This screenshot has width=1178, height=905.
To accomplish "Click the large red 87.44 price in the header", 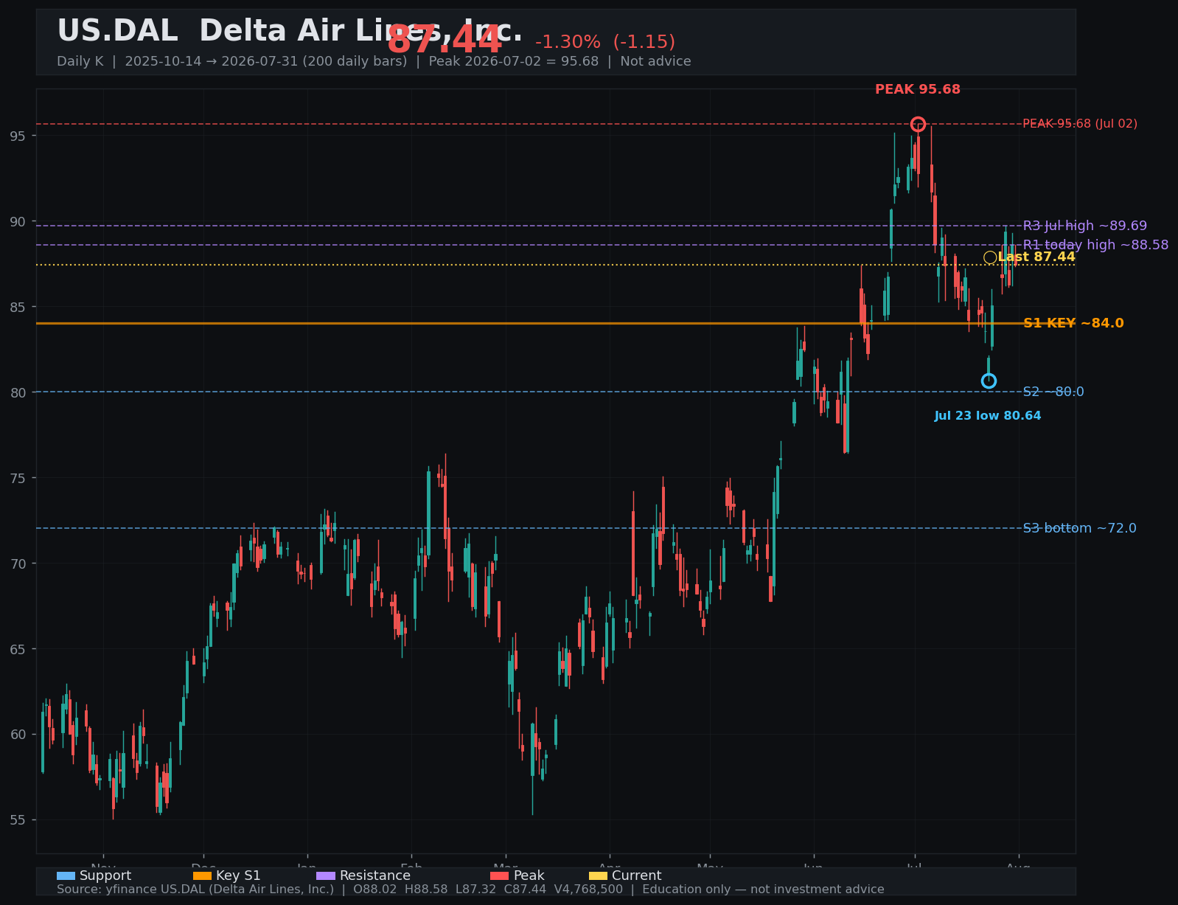I will pos(445,40).
